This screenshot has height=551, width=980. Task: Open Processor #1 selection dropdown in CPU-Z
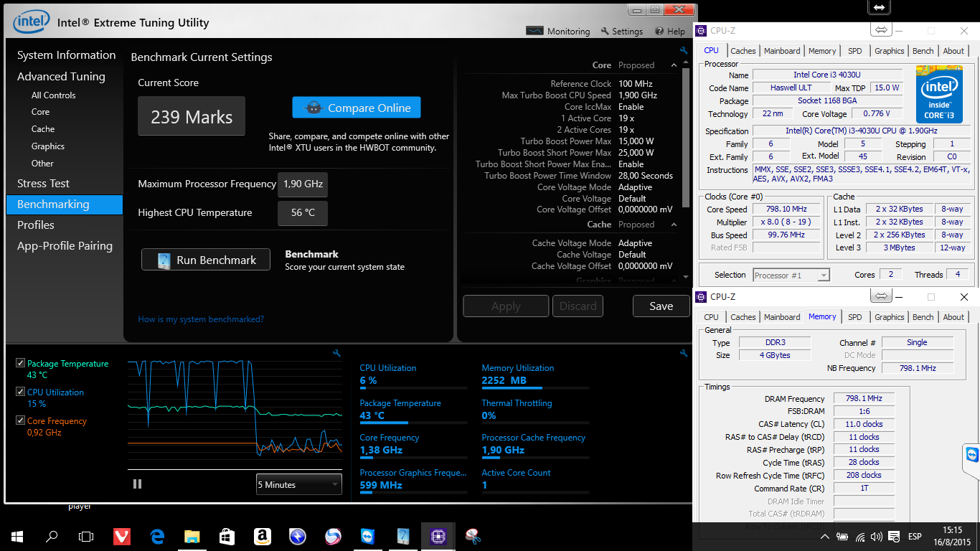coord(791,275)
